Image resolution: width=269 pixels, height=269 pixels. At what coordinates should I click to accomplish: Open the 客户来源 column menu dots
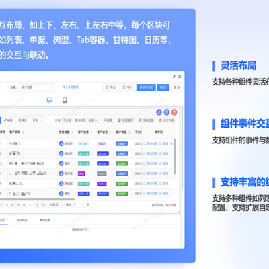point(91,132)
